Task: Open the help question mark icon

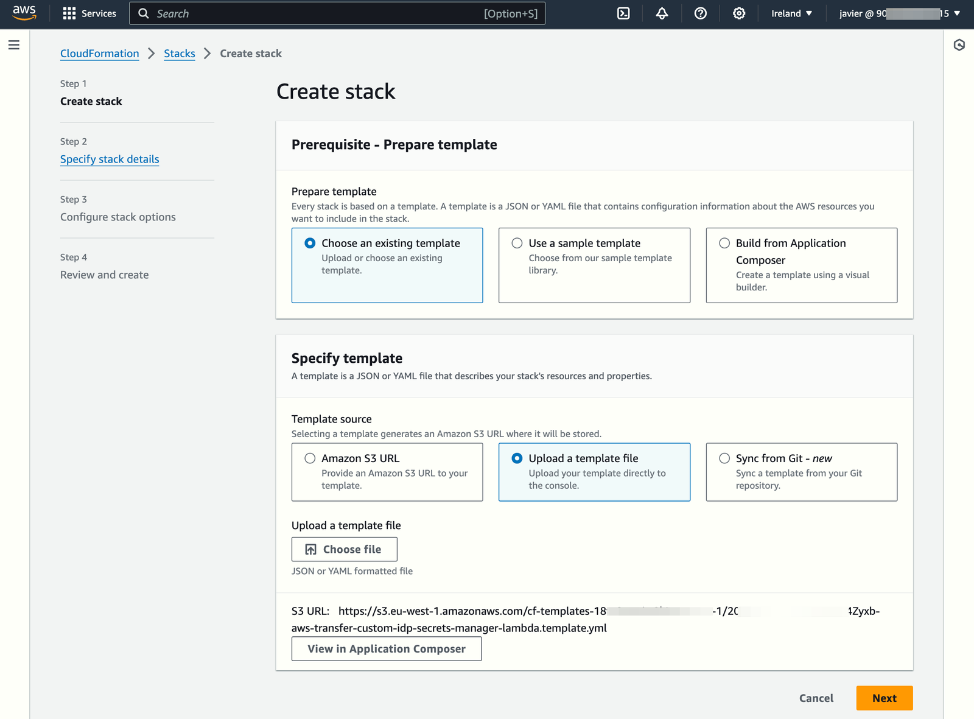Action: [700, 13]
